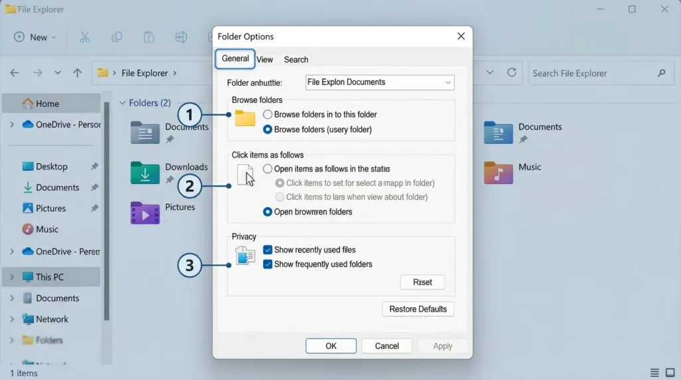This screenshot has width=681, height=380.
Task: Click File Explorer breadcrumb in address bar
Action: tap(144, 73)
